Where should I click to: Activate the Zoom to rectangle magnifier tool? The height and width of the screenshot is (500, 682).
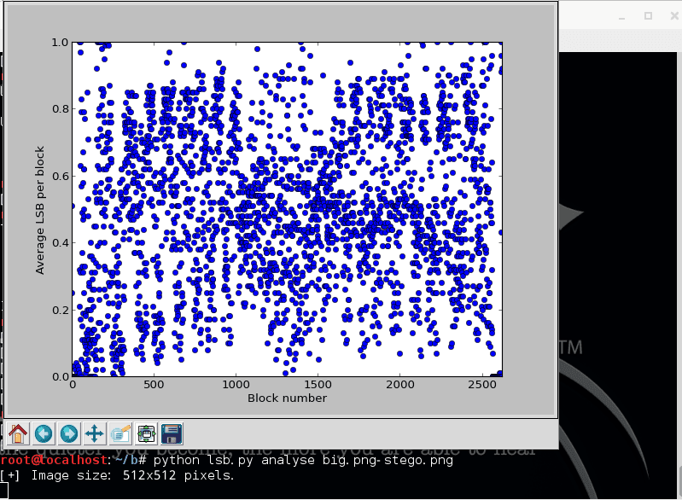120,433
